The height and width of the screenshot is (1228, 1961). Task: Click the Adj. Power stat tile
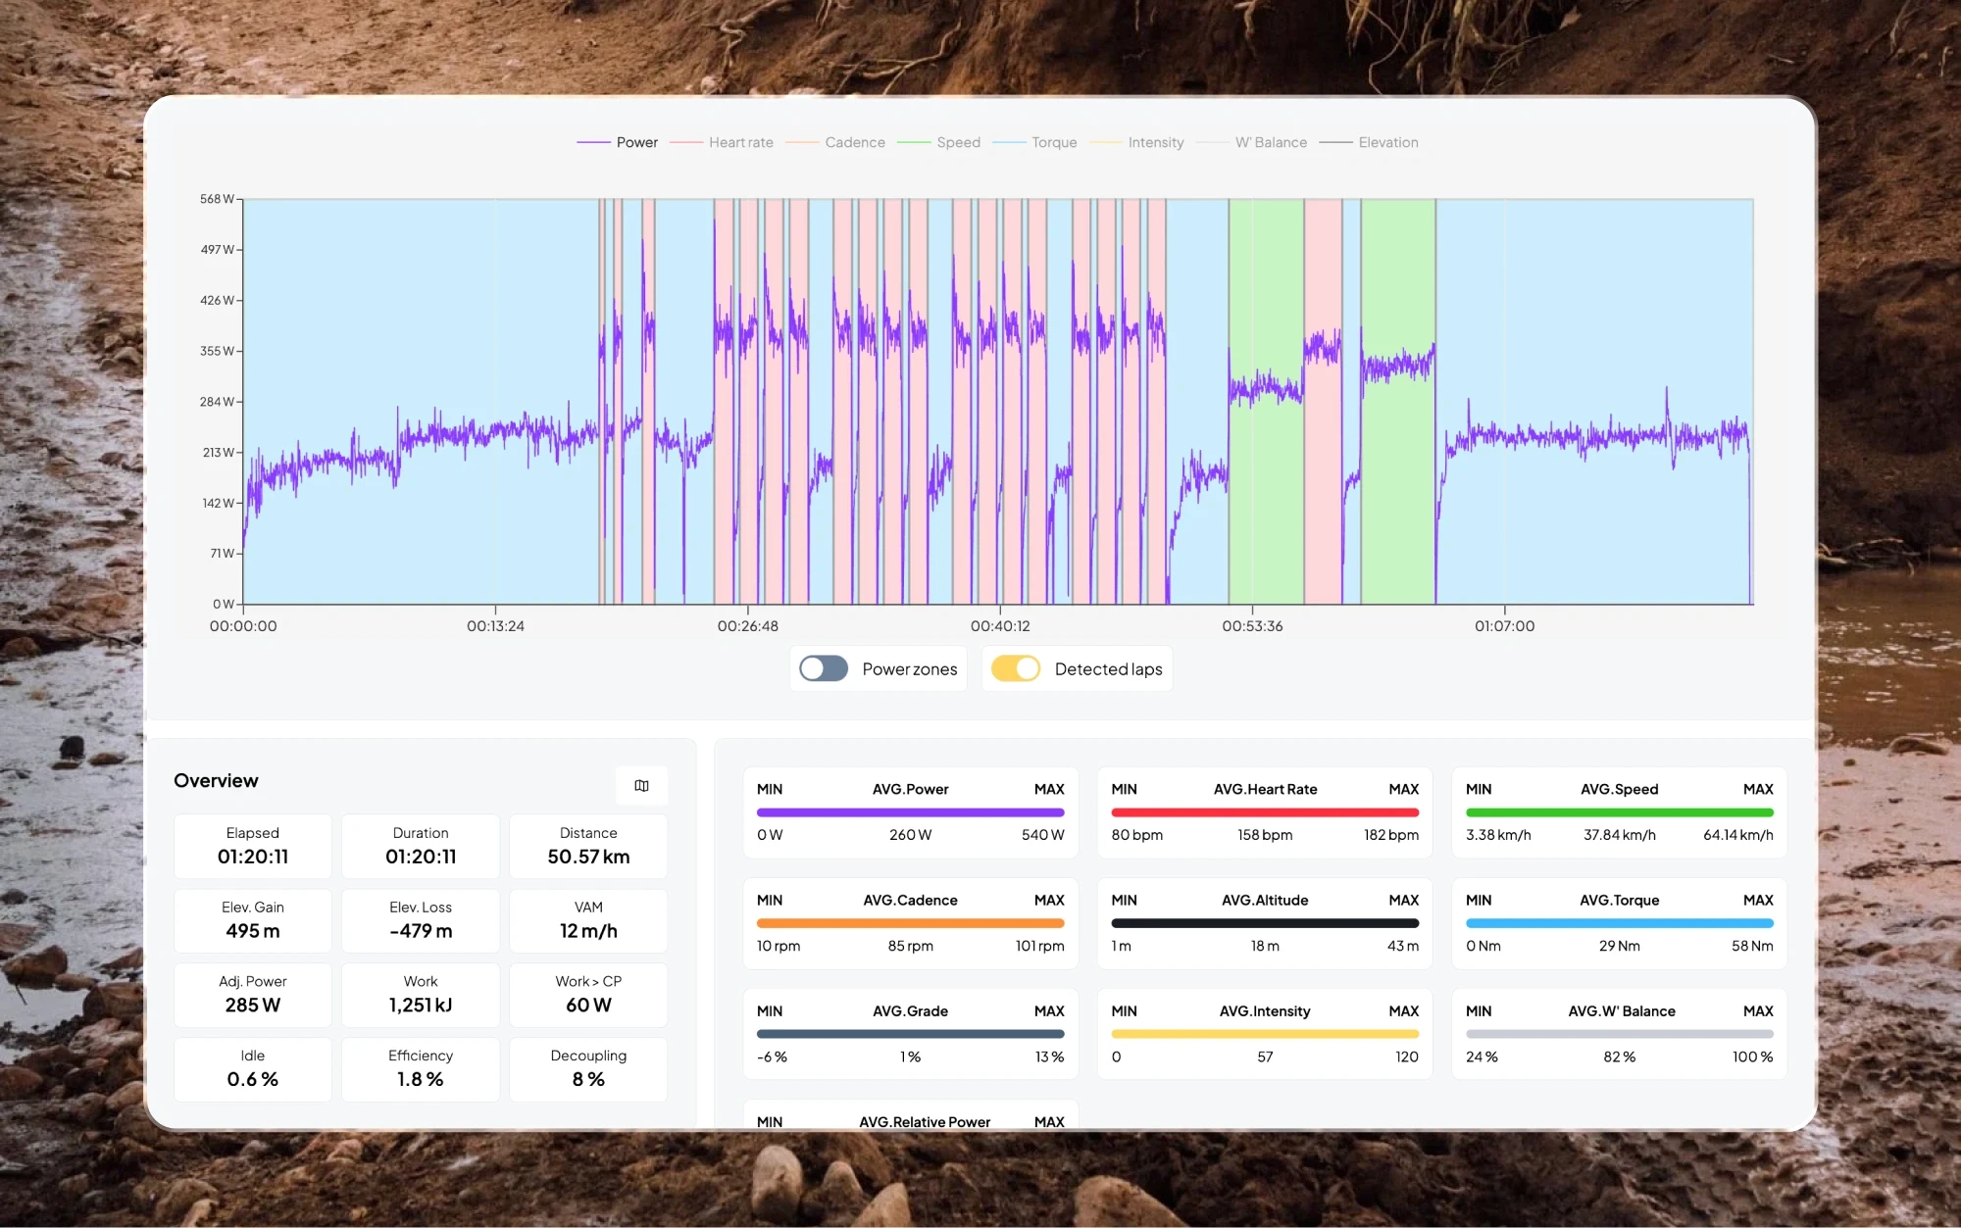[252, 994]
